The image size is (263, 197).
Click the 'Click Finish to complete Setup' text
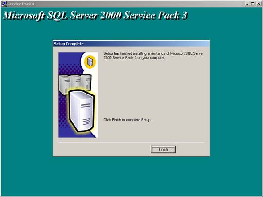(x=127, y=120)
